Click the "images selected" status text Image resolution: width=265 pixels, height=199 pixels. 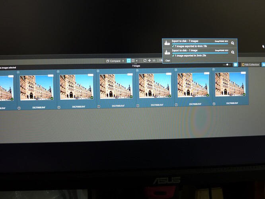coord(8,68)
